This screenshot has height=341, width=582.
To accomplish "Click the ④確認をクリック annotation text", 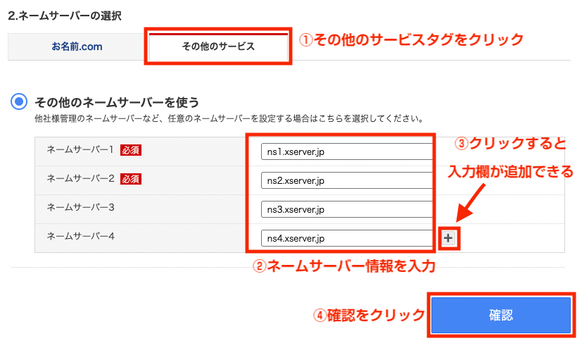I will 369,314.
